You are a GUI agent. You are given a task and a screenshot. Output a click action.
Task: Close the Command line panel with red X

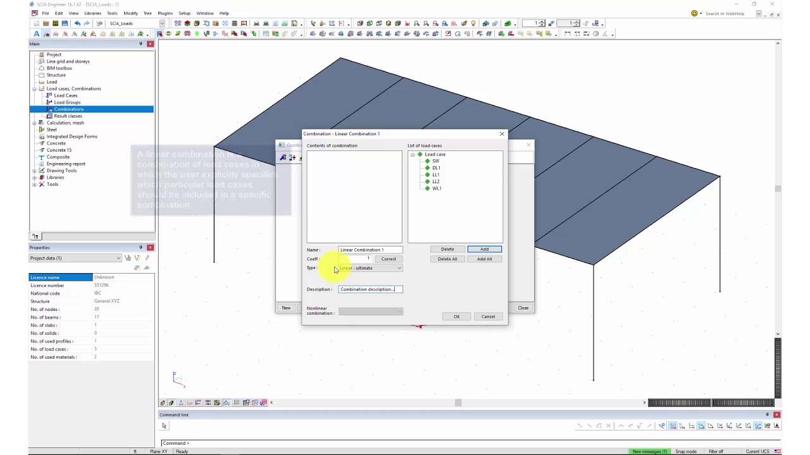[x=776, y=415]
